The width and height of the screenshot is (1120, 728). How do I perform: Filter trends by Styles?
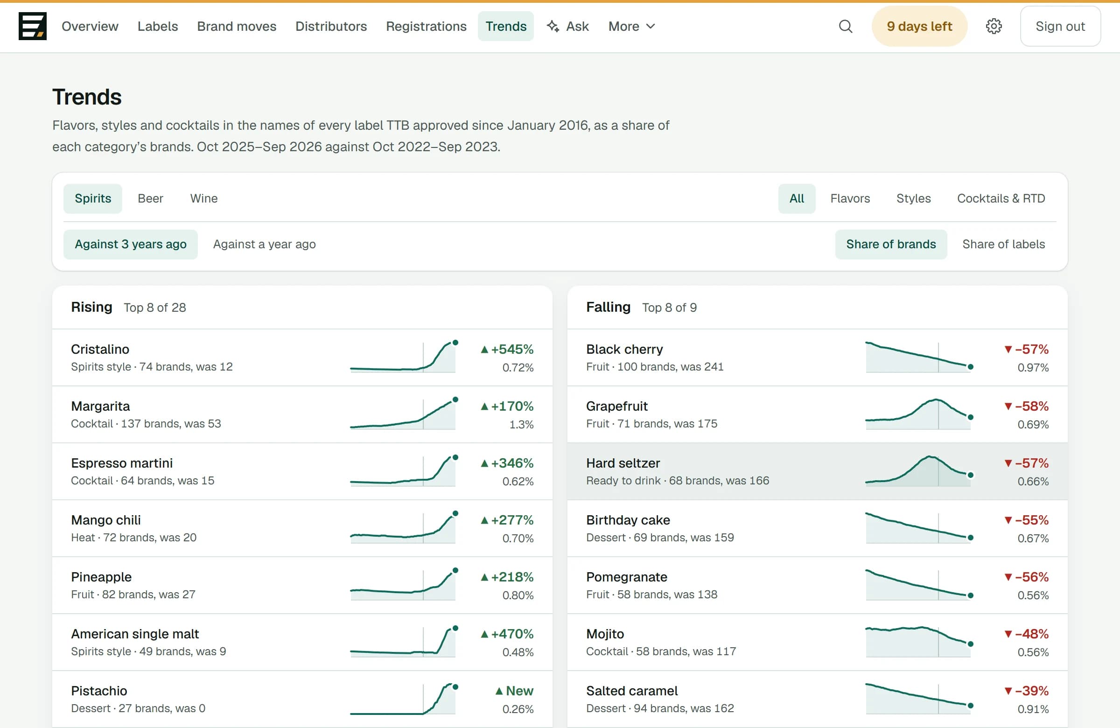(913, 199)
